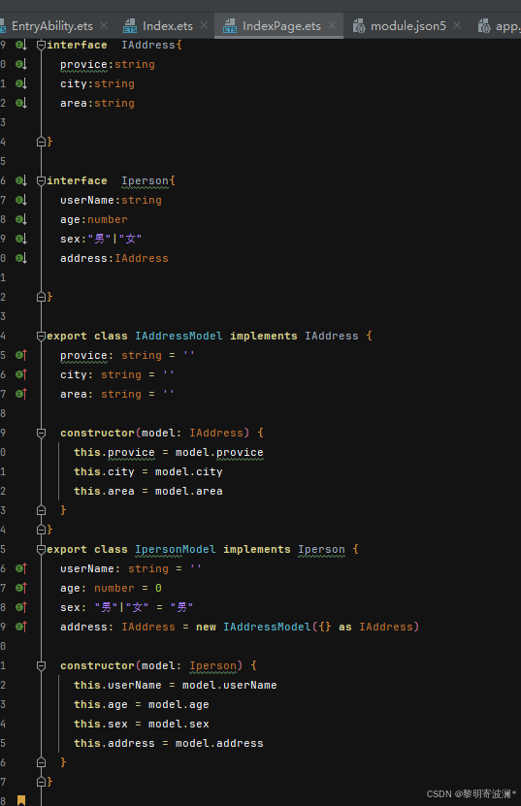Image resolution: width=521 pixels, height=806 pixels.
Task: Click implements gutter icon beside address: IAddress = new
Action: (x=21, y=627)
